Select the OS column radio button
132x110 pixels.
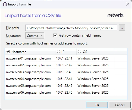[x=80, y=51]
